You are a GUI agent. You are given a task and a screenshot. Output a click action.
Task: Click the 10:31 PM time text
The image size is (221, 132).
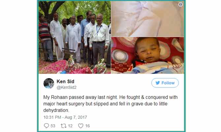pyautogui.click(x=52, y=117)
